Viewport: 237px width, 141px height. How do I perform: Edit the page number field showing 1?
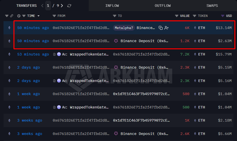(48, 6)
